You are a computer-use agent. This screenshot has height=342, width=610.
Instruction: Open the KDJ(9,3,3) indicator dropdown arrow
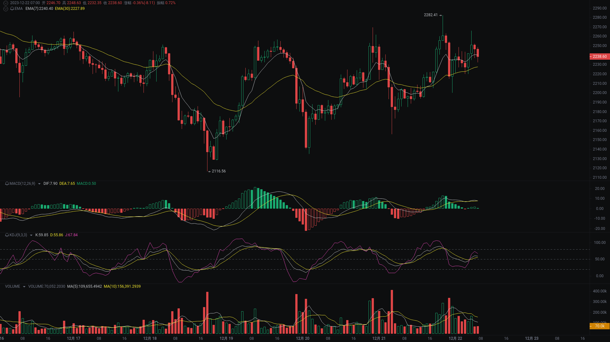31,235
